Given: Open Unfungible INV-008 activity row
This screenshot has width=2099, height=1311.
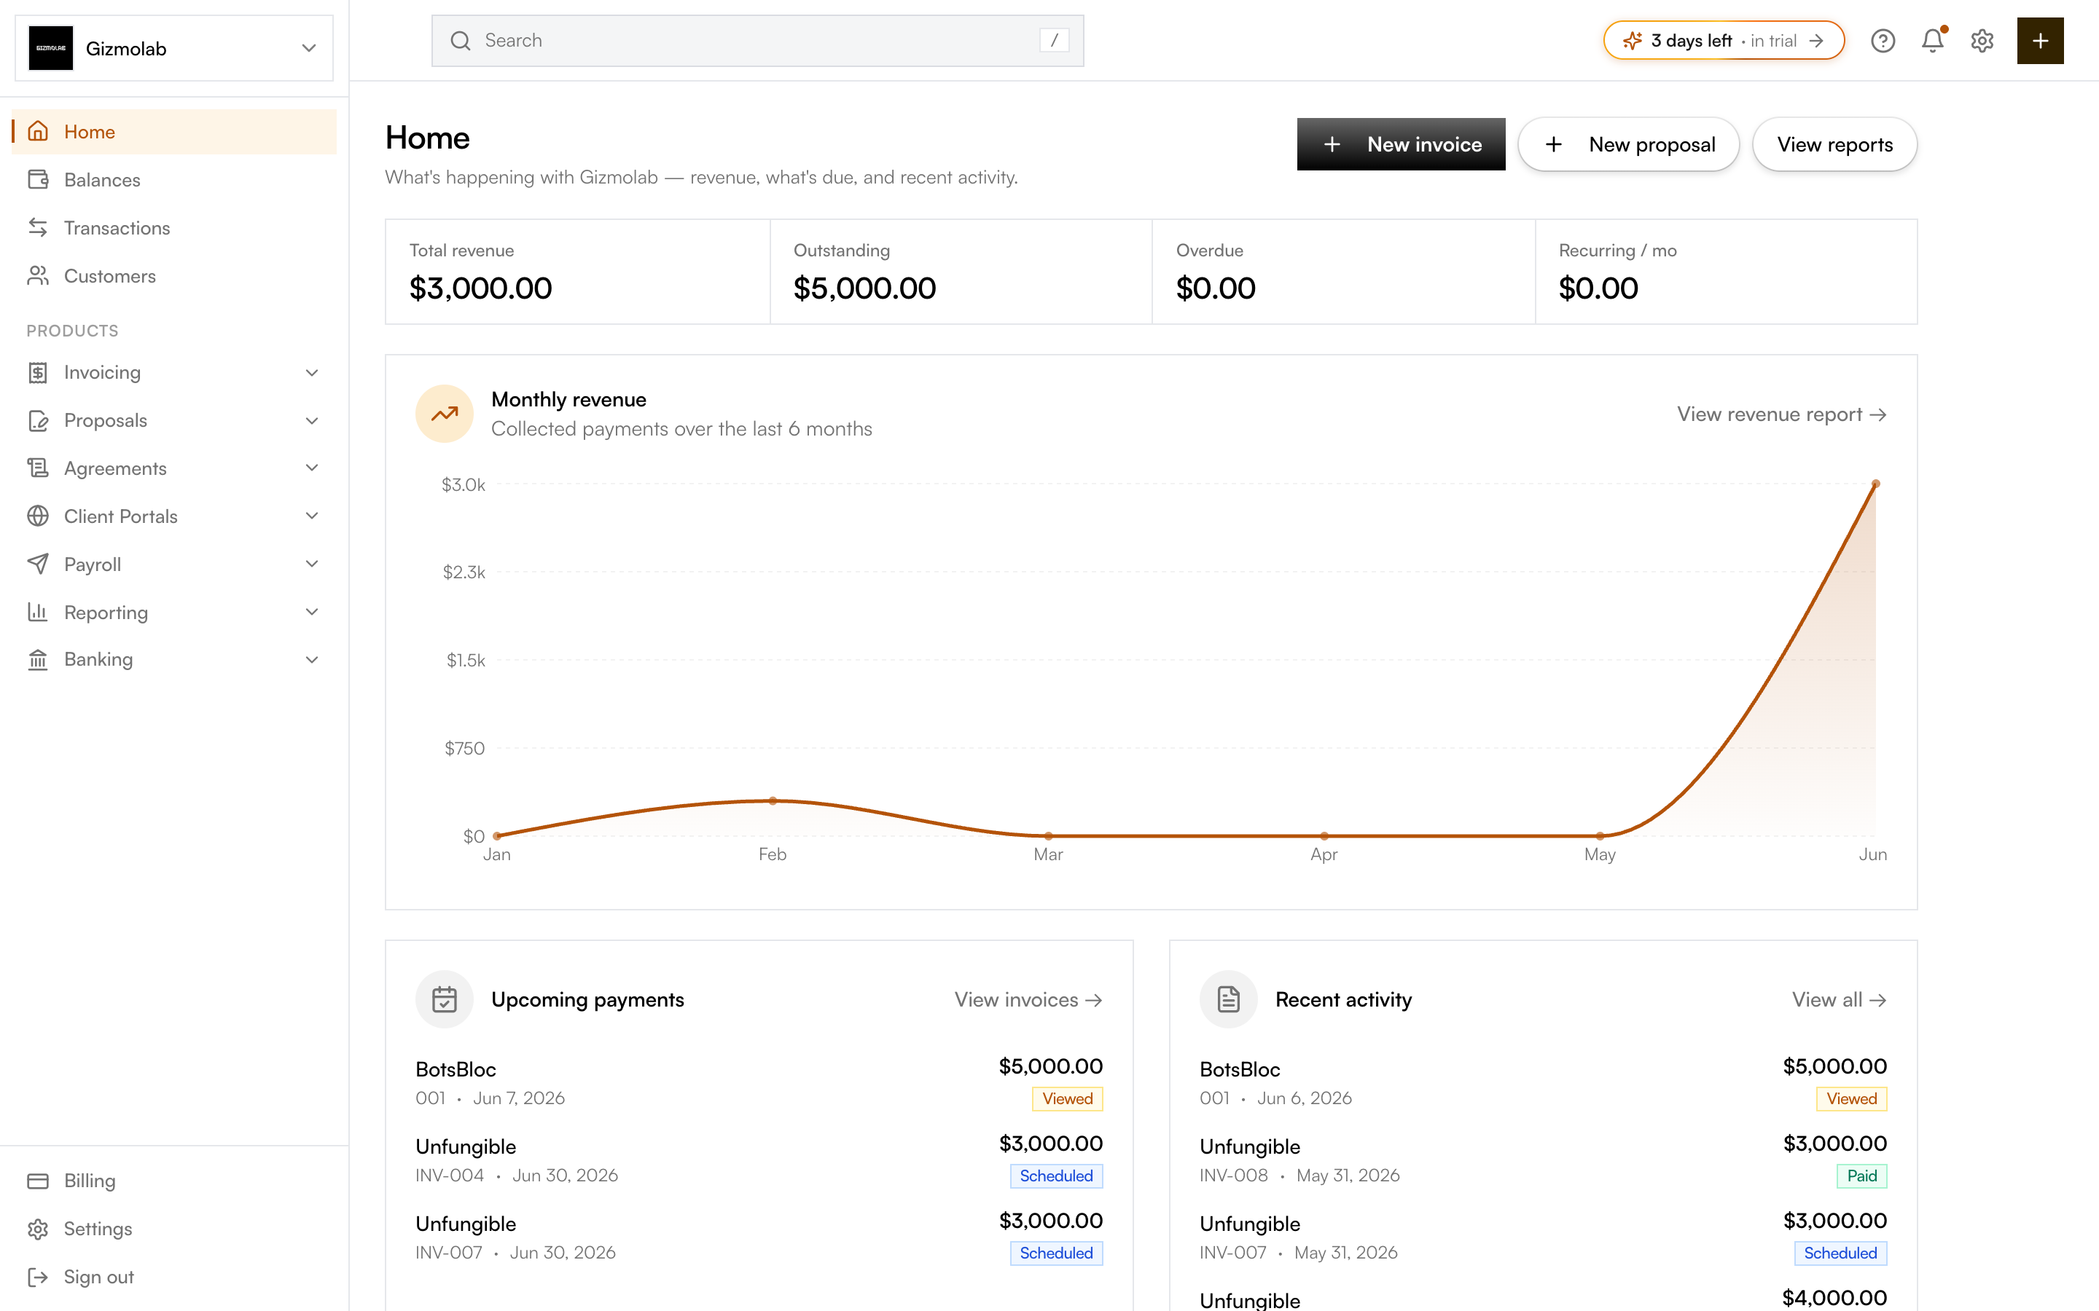Looking at the screenshot, I should pos(1543,1160).
